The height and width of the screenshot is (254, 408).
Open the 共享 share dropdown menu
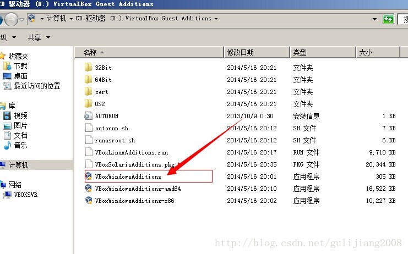(x=39, y=37)
